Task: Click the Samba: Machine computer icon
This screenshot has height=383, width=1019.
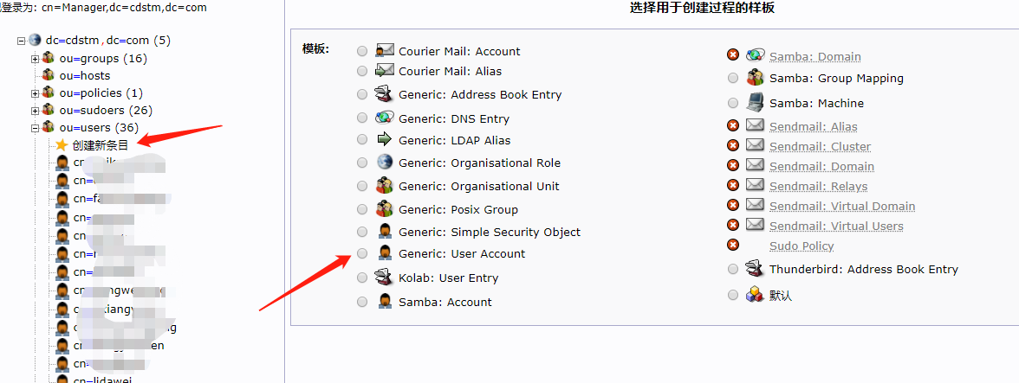Action: point(756,103)
